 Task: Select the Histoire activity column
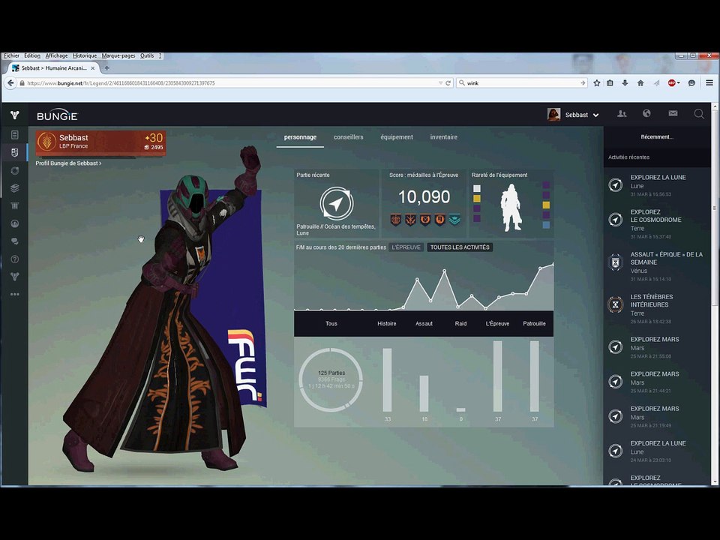387,323
